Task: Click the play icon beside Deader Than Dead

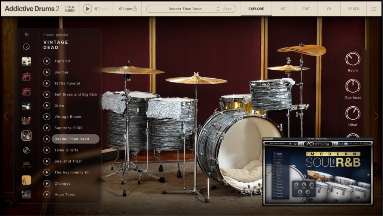Action: coord(47,139)
